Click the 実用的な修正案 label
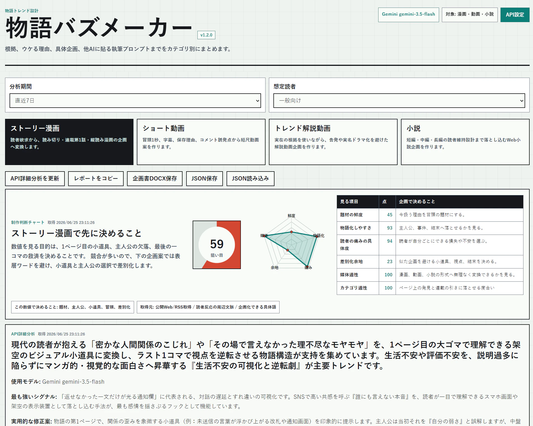533x426 pixels. 32,421
